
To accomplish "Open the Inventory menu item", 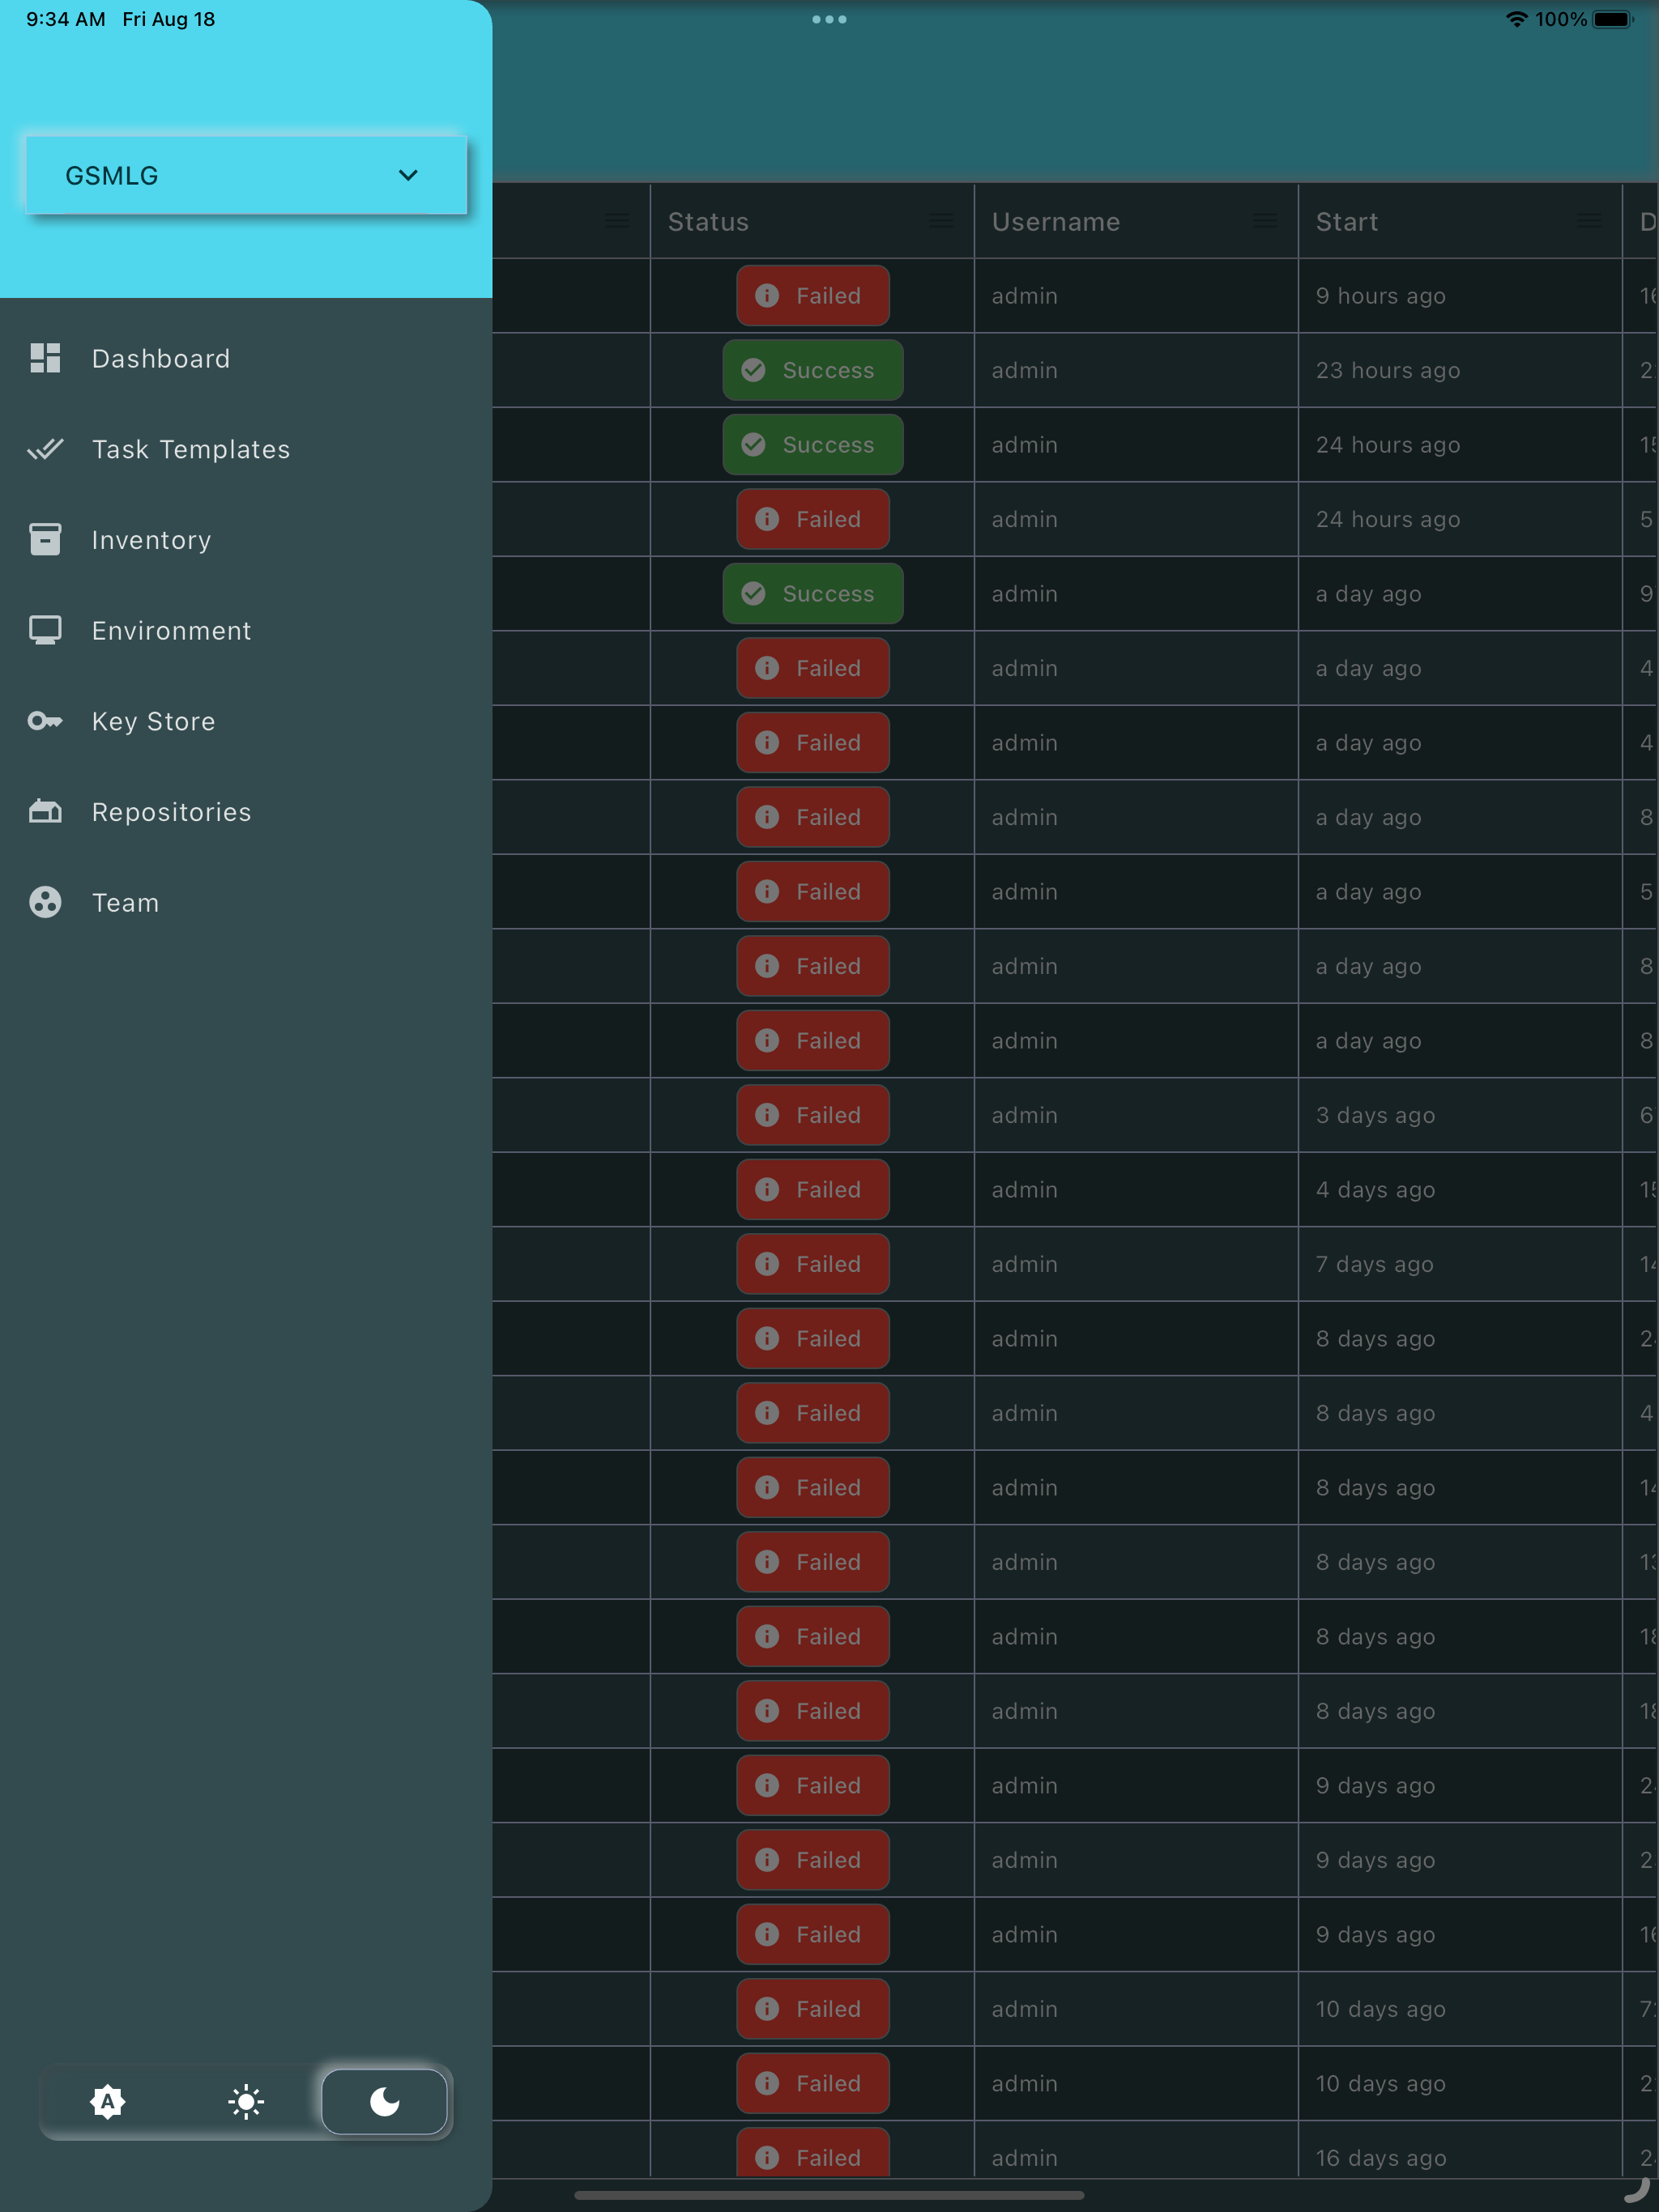I will 151,540.
